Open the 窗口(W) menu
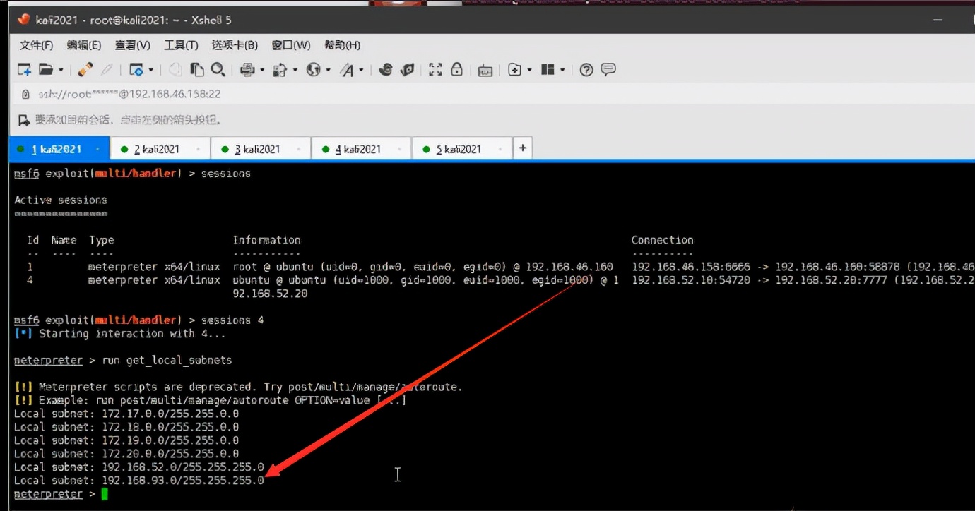 [291, 45]
